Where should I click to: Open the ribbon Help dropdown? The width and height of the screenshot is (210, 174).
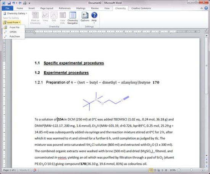point(94,18)
